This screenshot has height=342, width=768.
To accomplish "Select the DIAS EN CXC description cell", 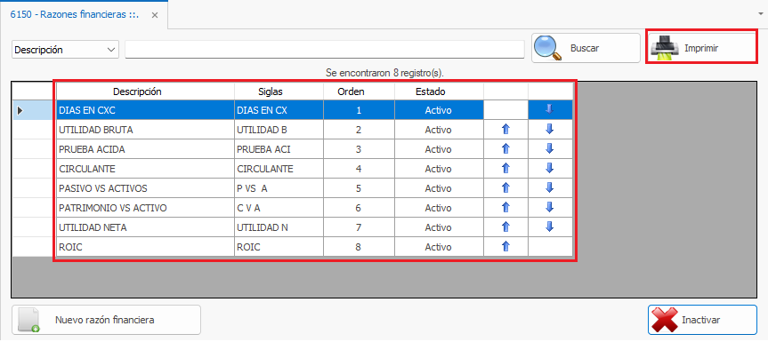I will (x=145, y=110).
